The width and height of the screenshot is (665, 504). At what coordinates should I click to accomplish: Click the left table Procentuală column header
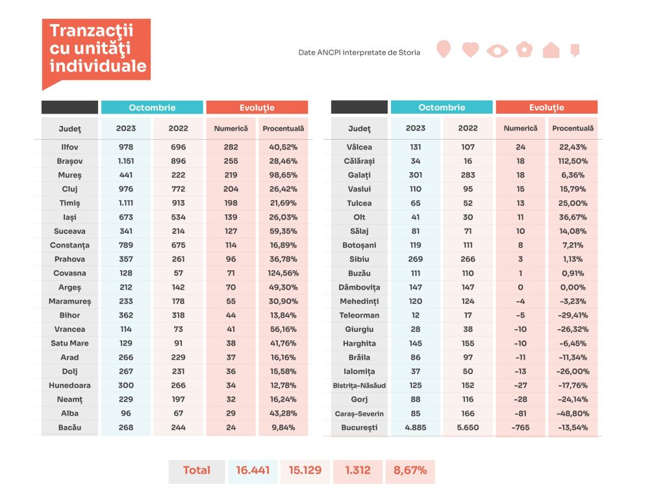coord(283,128)
